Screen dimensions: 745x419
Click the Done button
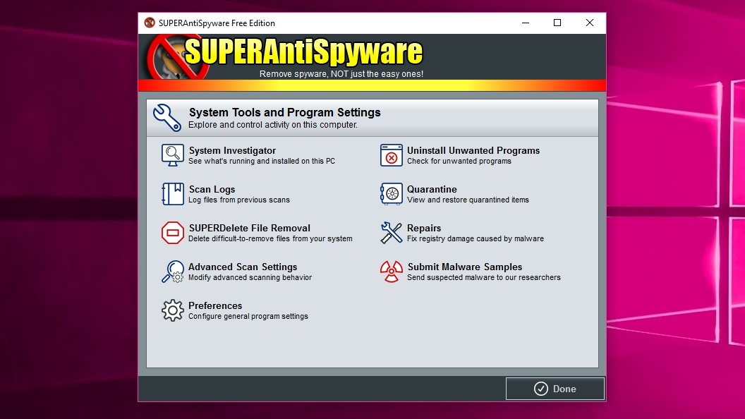(555, 389)
